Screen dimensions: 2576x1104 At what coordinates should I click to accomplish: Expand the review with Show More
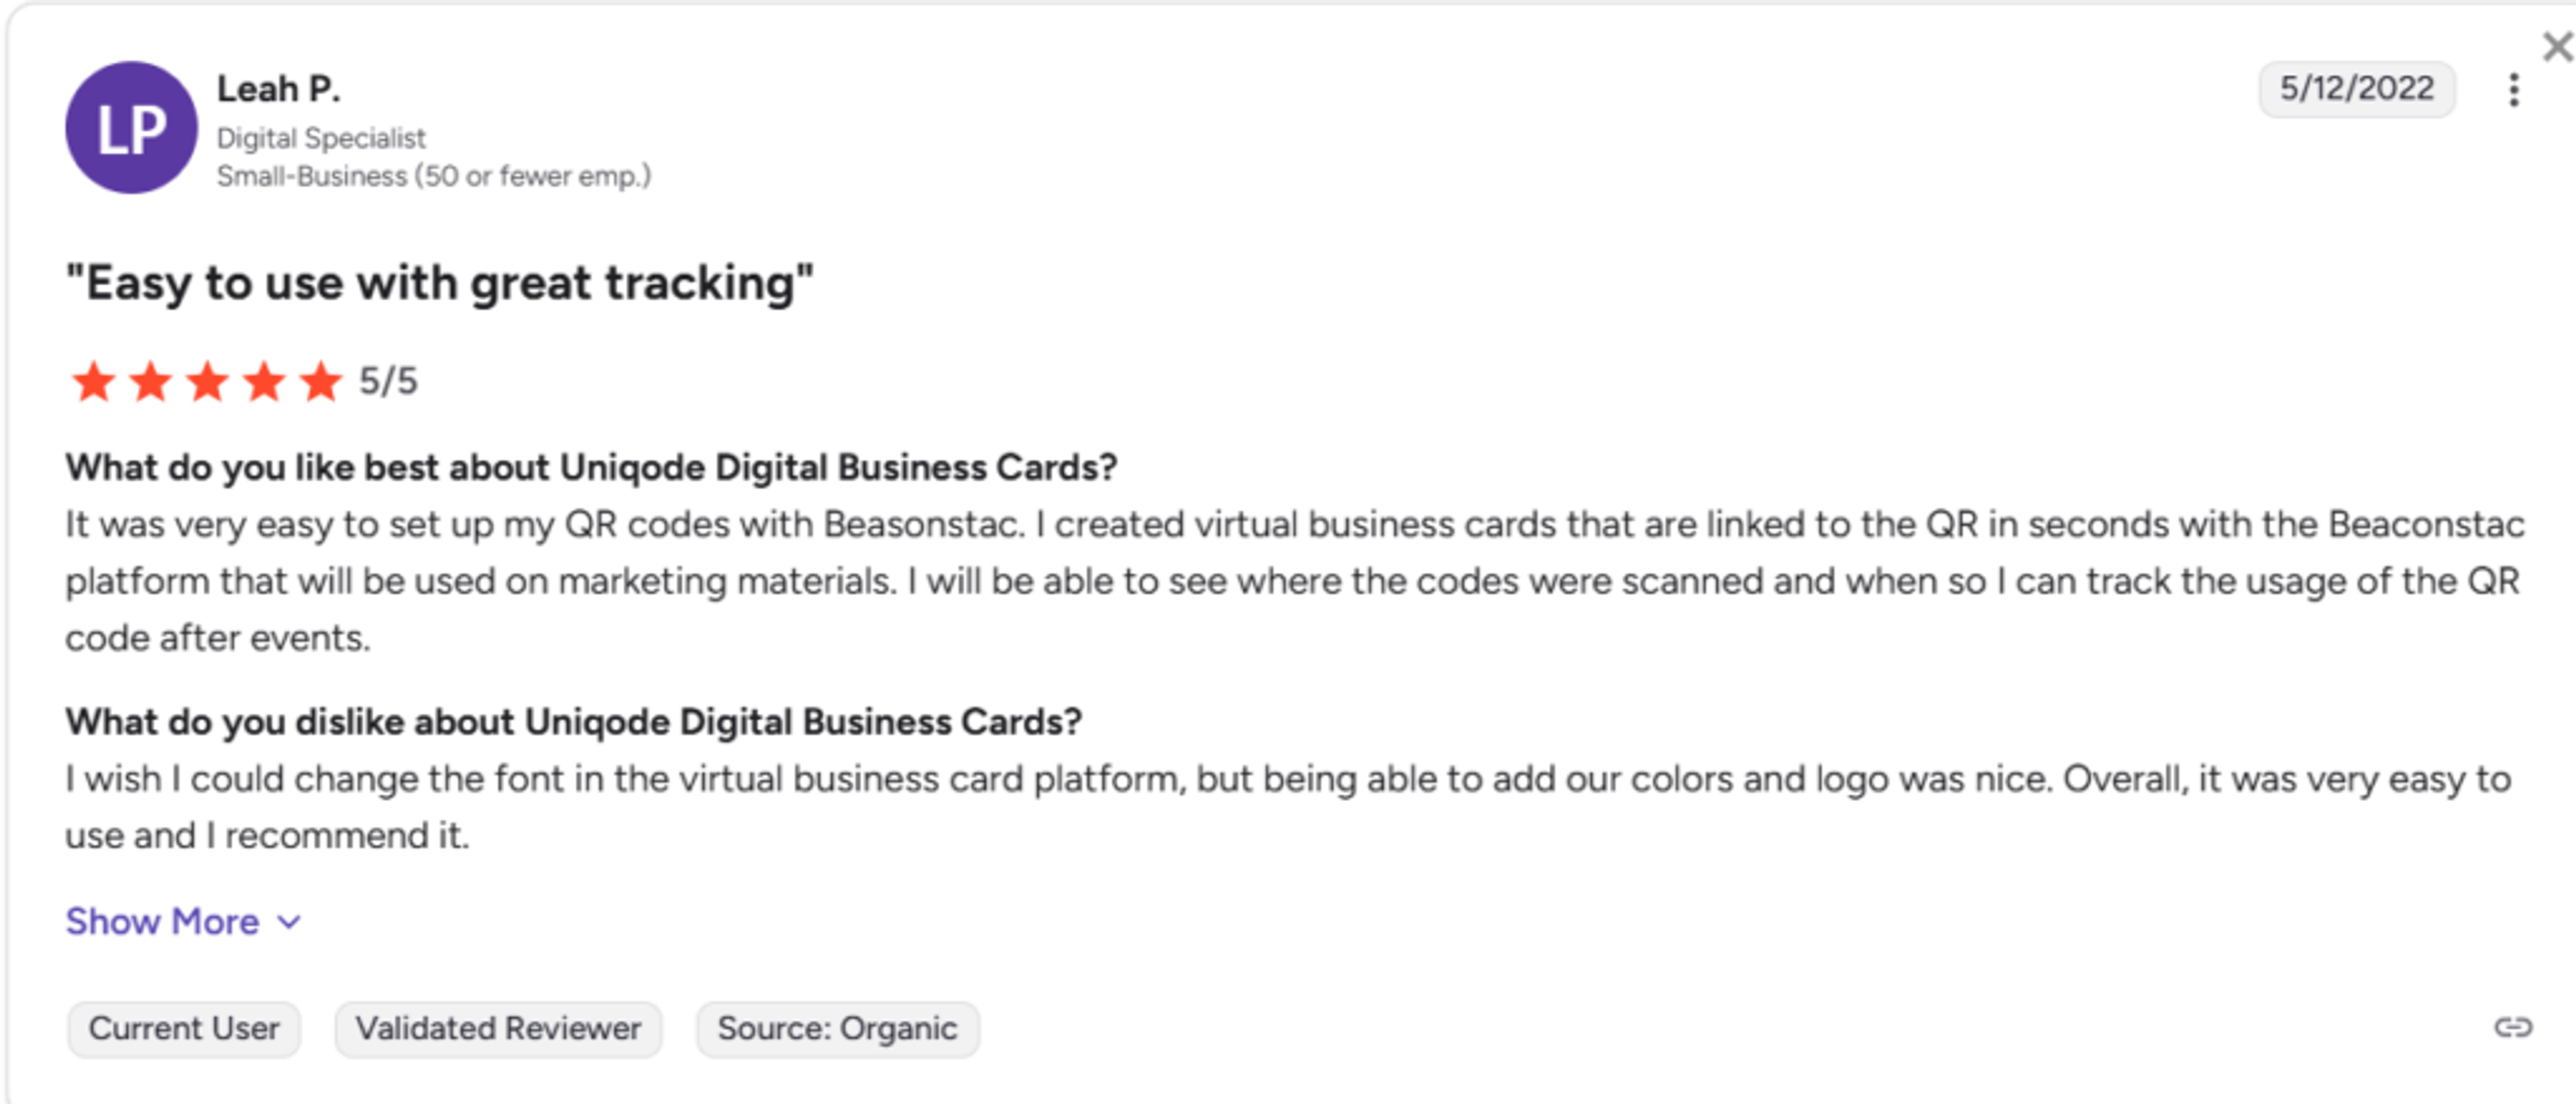162,921
